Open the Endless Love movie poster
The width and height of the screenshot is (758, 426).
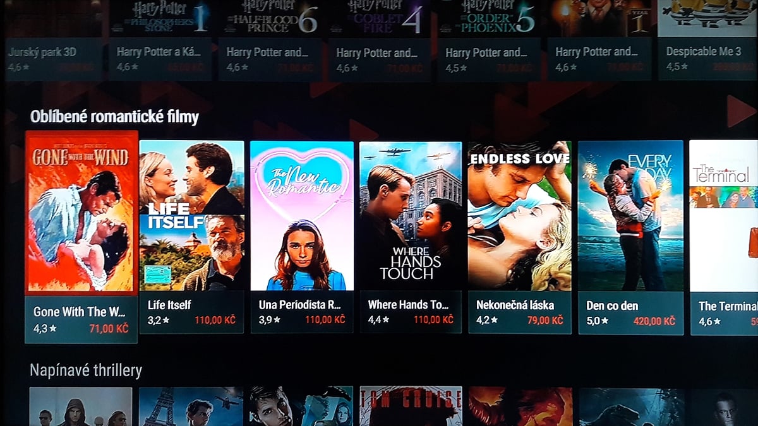[x=520, y=215]
